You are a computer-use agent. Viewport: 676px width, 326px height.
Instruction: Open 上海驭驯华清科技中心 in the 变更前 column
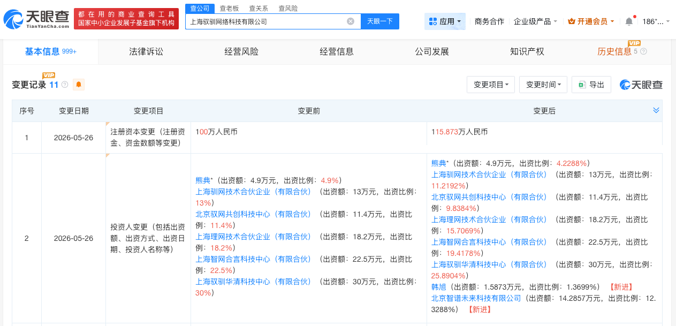click(253, 282)
